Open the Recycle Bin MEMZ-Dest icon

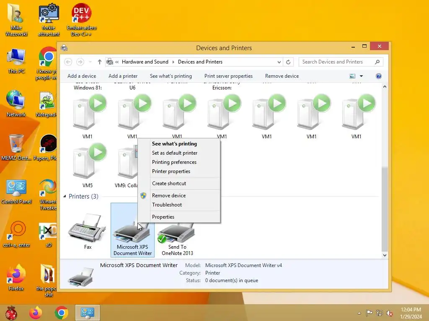[x=16, y=148]
